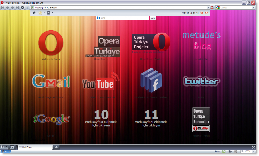Click the bookmarks panel book icon

click(48, 13)
